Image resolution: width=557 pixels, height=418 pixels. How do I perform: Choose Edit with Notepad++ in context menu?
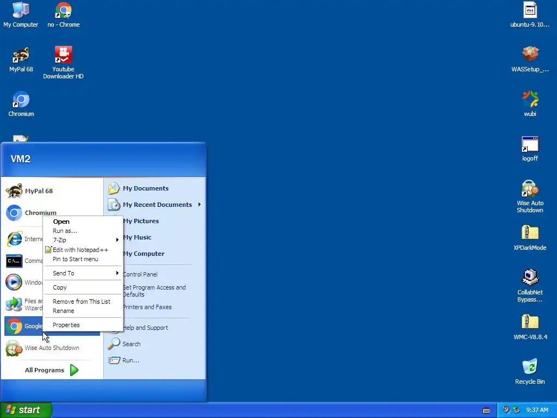click(x=83, y=249)
